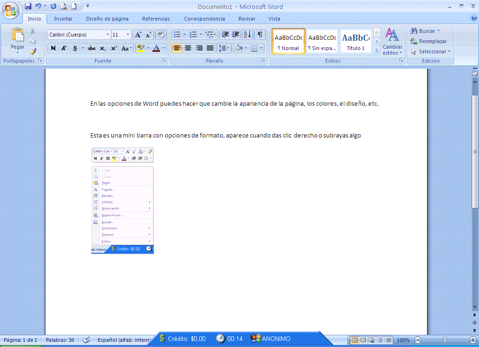Click the vertical scrollbar thumb

point(475,152)
